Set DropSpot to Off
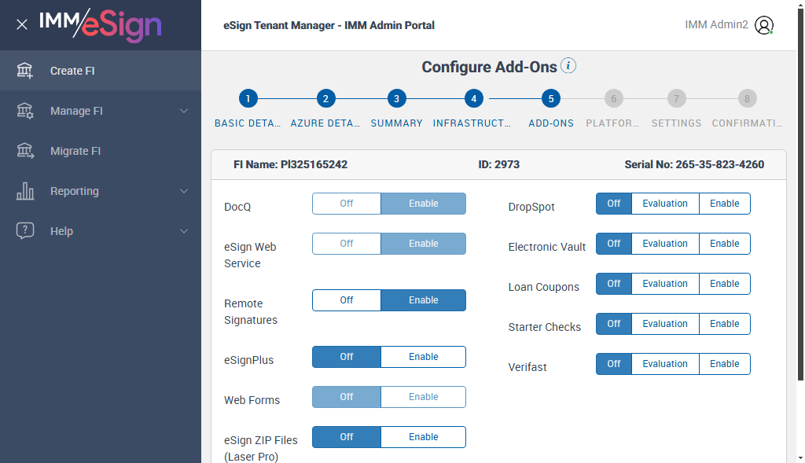 click(x=614, y=204)
